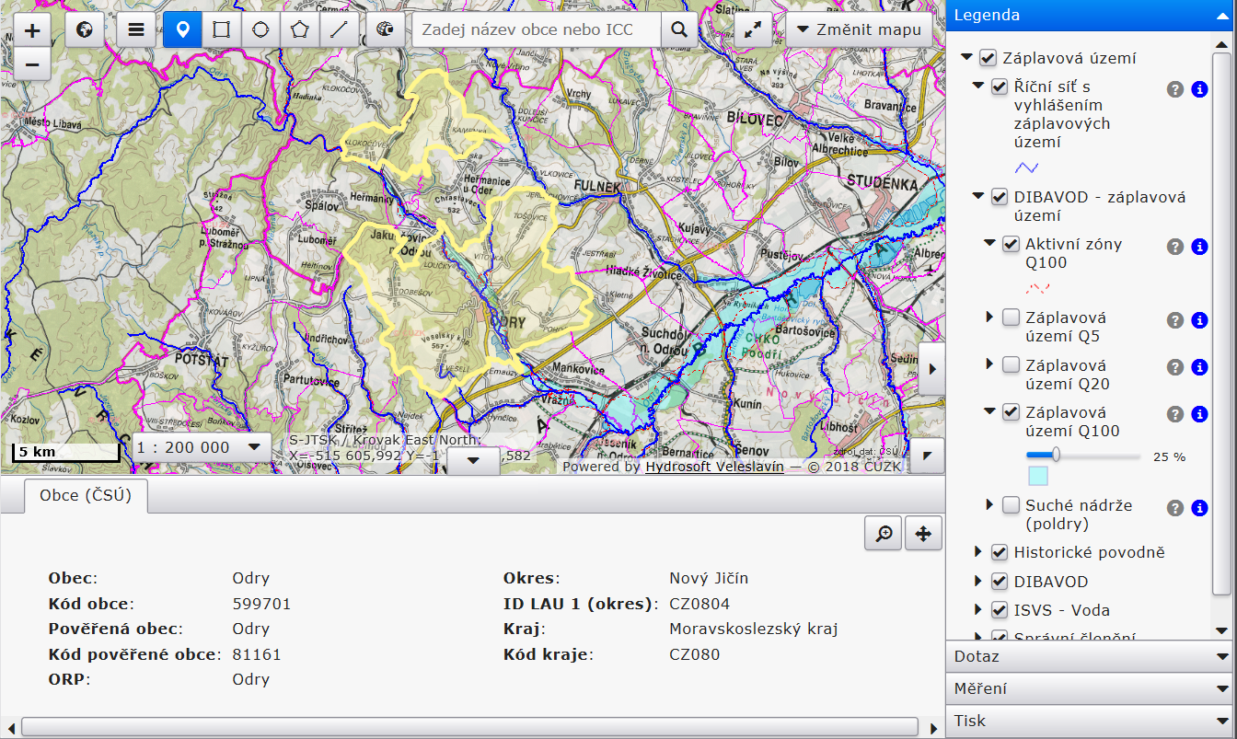Uncheck the DIBAVOD layer group checkbox
The height and width of the screenshot is (739, 1237).
click(1000, 582)
